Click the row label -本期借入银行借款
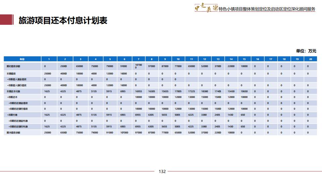This screenshot has height=181, width=322. (x=17, y=85)
